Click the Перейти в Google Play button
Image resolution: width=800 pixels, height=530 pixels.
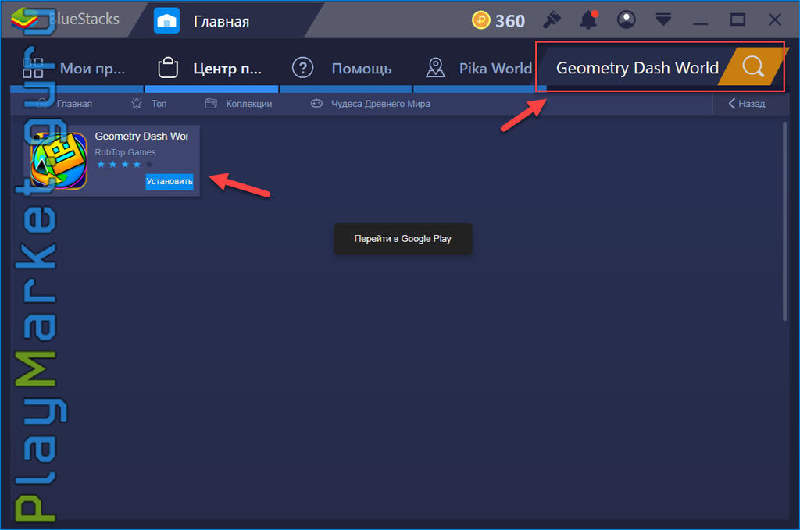pos(402,239)
